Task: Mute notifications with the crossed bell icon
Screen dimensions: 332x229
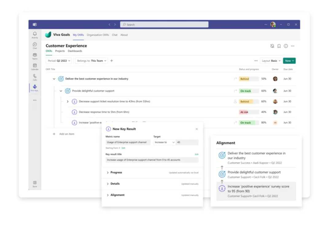Action: (x=272, y=46)
